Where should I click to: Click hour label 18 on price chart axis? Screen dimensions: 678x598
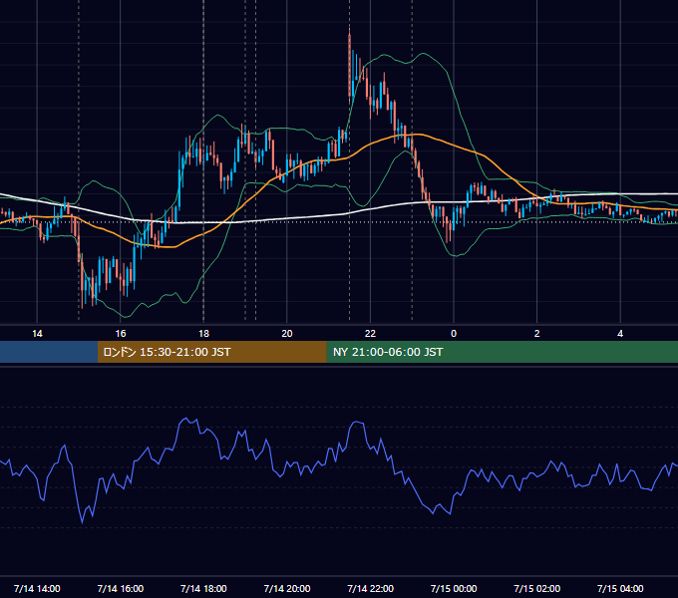point(203,334)
